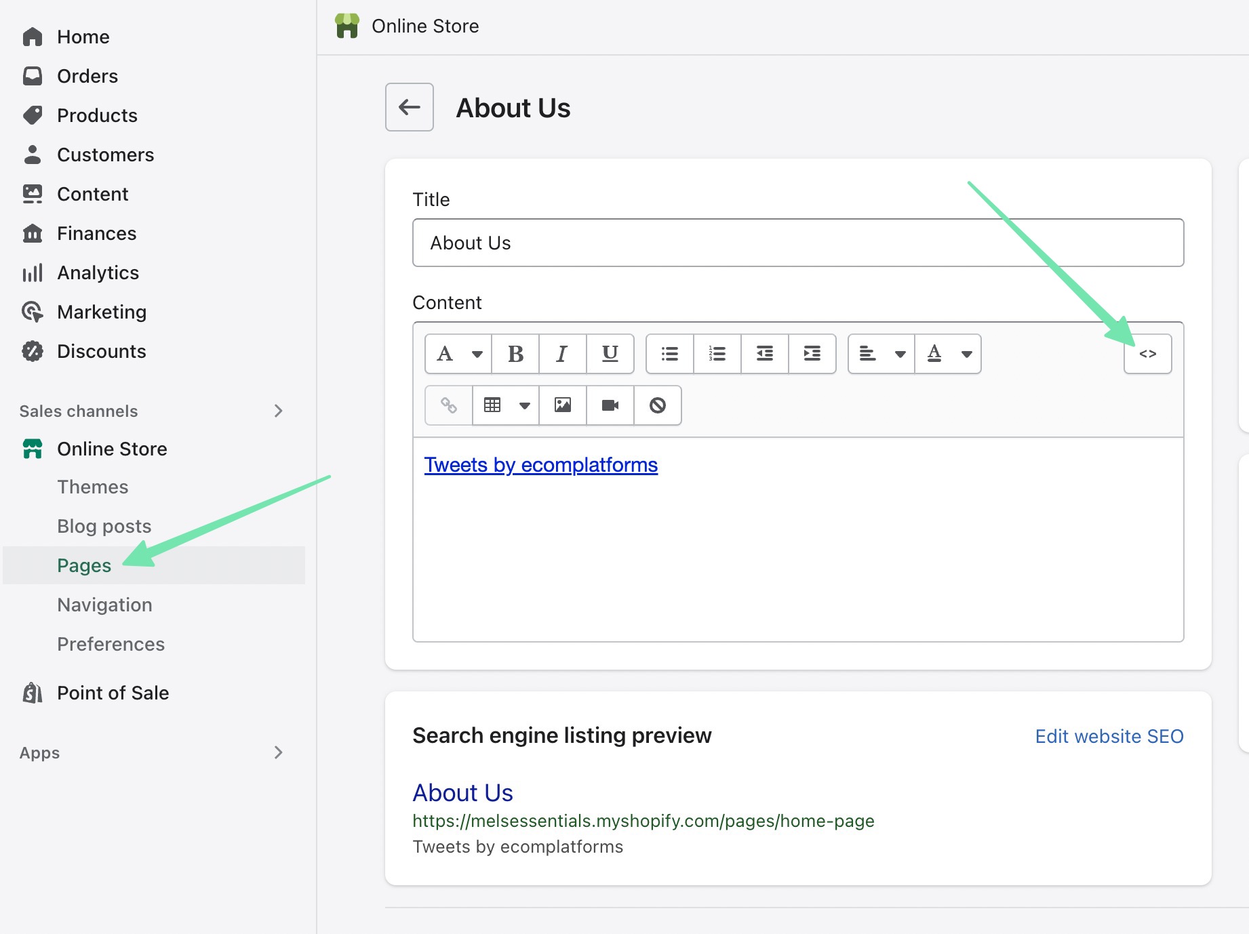
Task: Apply underline formatting
Action: pyautogui.click(x=610, y=354)
